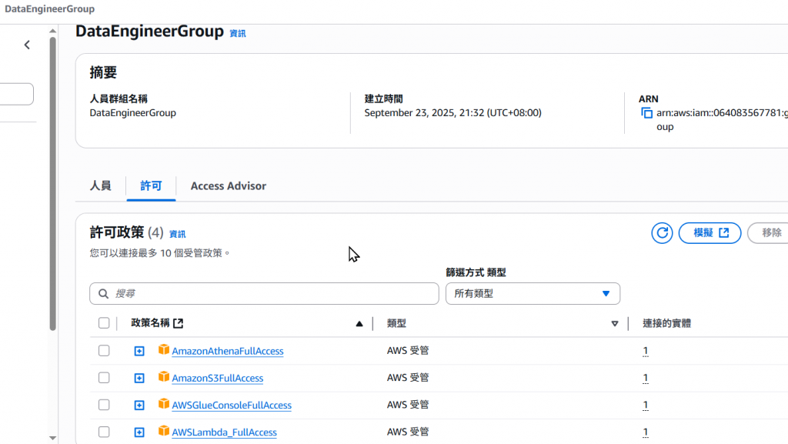Expand the AWSGlueConsoleFullAccess policy details
Screen dimensions: 788x444
click(139, 406)
